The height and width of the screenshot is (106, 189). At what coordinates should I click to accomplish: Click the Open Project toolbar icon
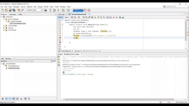[10, 10]
